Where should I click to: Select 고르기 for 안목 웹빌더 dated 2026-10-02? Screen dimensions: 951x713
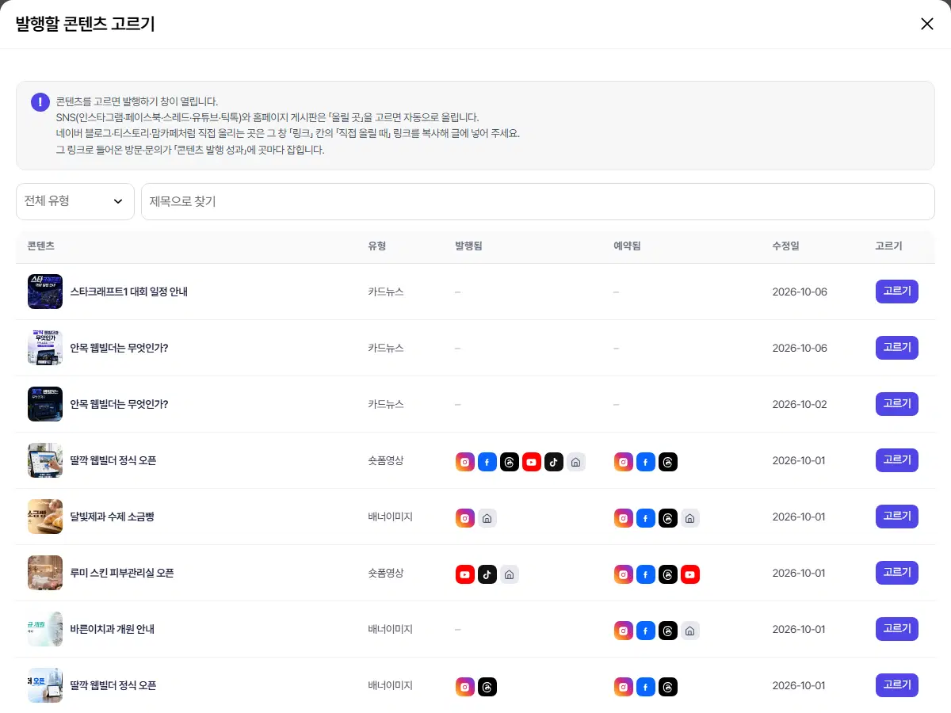click(897, 404)
